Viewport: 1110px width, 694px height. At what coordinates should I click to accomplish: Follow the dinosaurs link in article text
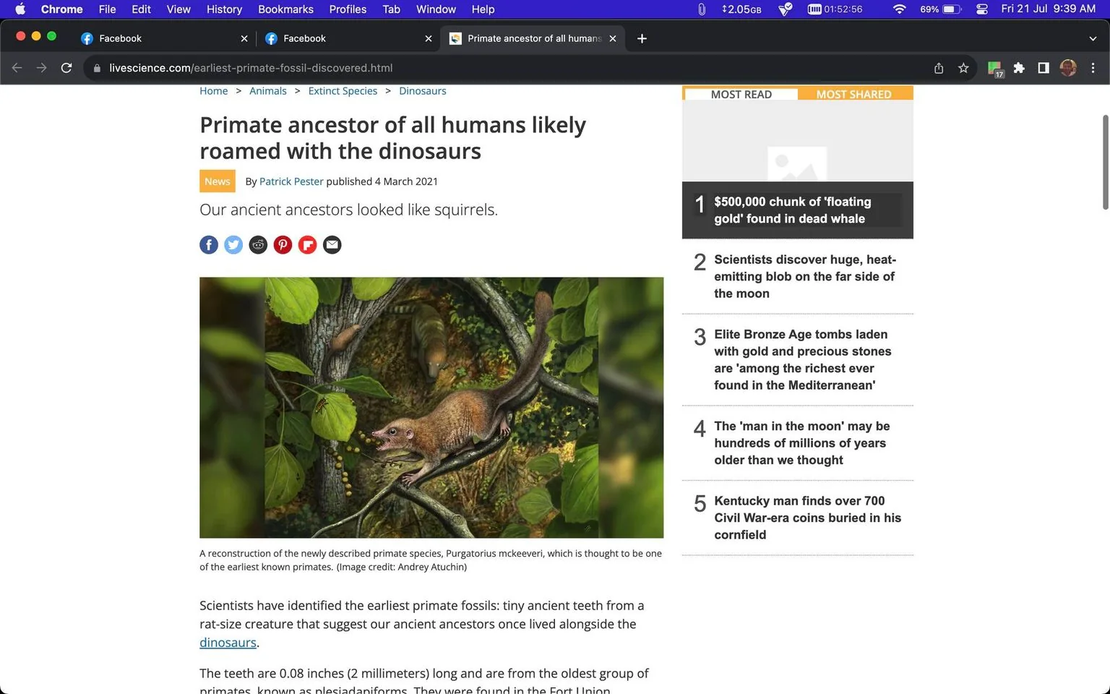point(228,643)
